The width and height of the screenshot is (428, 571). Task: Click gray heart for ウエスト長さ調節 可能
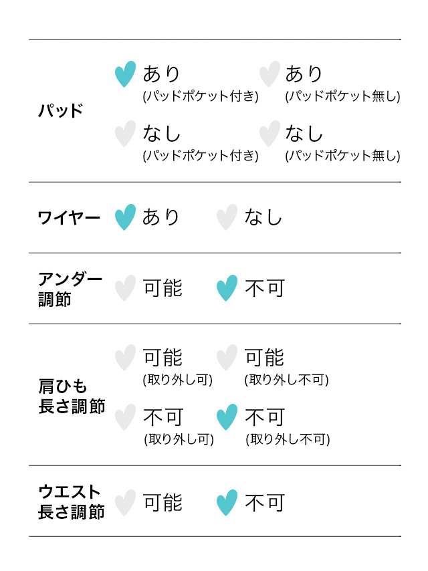pyautogui.click(x=125, y=503)
